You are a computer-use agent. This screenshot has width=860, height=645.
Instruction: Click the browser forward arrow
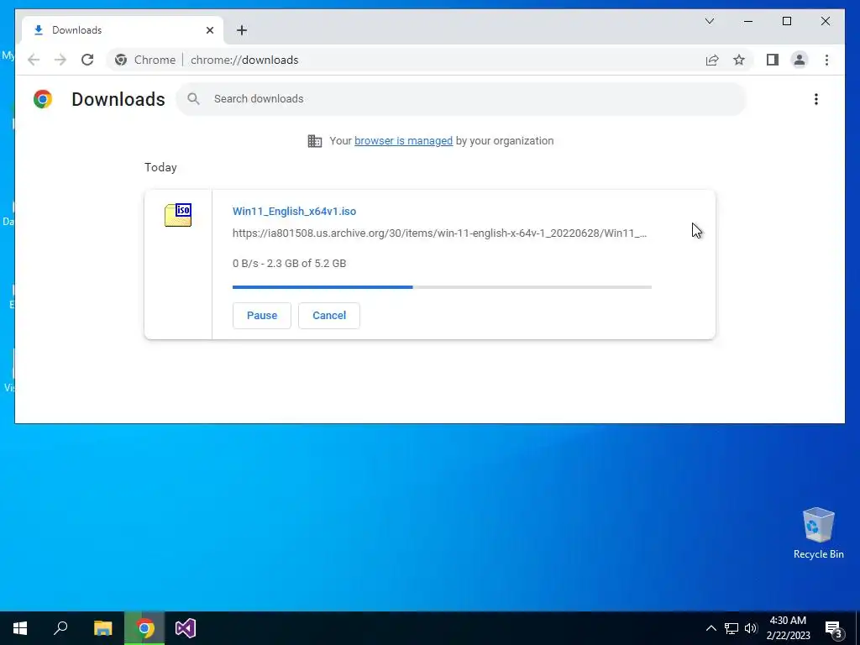(x=60, y=60)
